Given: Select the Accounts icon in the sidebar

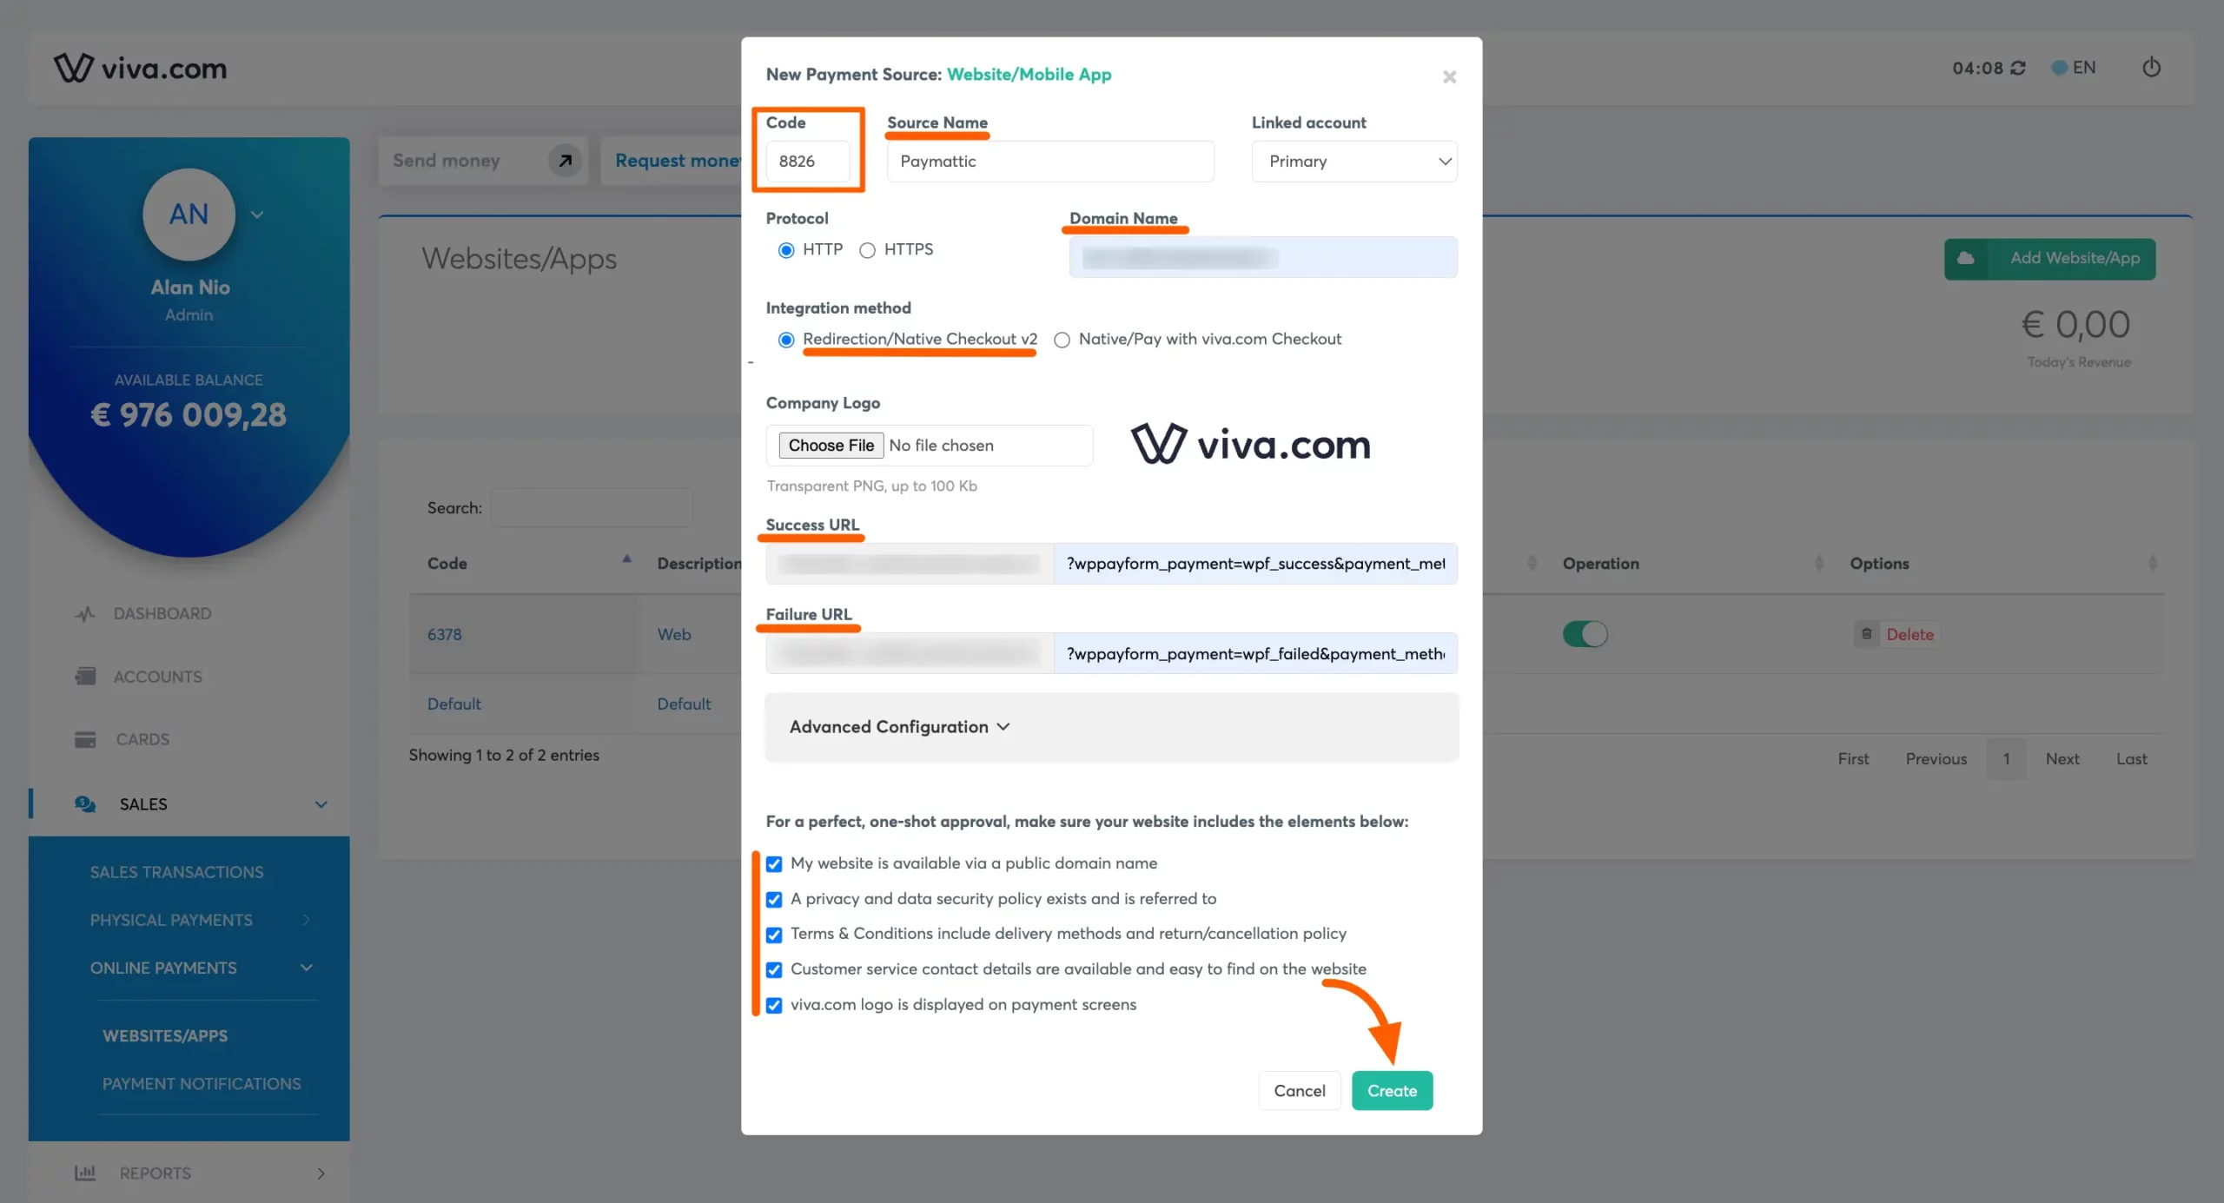Looking at the screenshot, I should click(84, 676).
